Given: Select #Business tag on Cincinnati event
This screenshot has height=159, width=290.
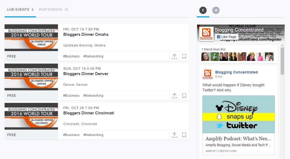Looking at the screenshot, I should (71, 135).
